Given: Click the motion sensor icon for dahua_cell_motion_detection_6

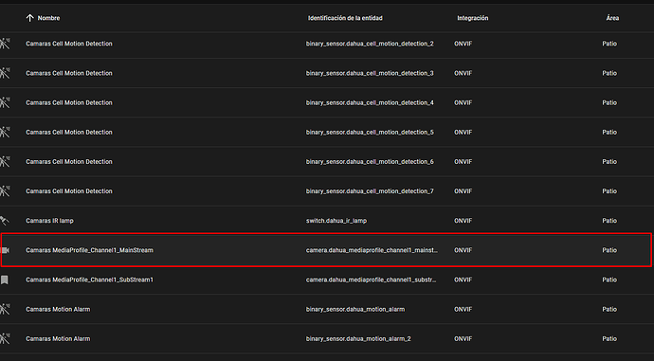Looking at the screenshot, I should [x=5, y=162].
